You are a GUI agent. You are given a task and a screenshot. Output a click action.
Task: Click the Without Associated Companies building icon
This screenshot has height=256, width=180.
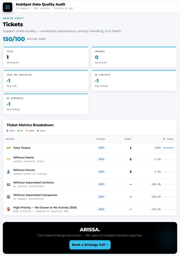8,197
